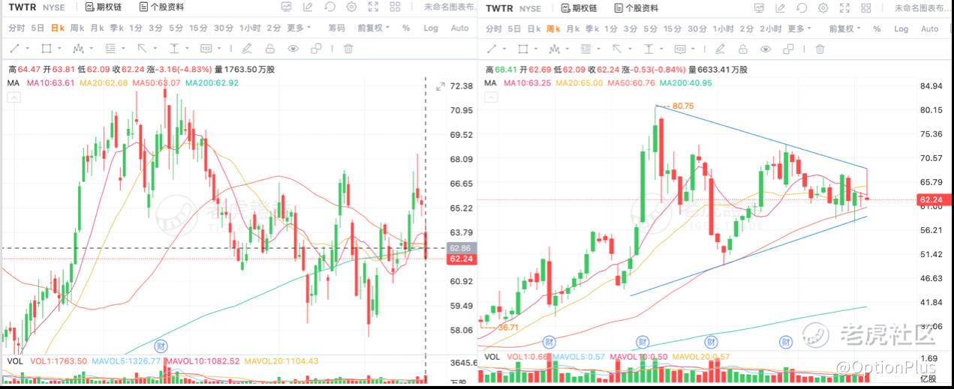Viewport: 954px width, 389px height.
Task: Select the arrow tool in left chart
Action: pyautogui.click(x=142, y=49)
